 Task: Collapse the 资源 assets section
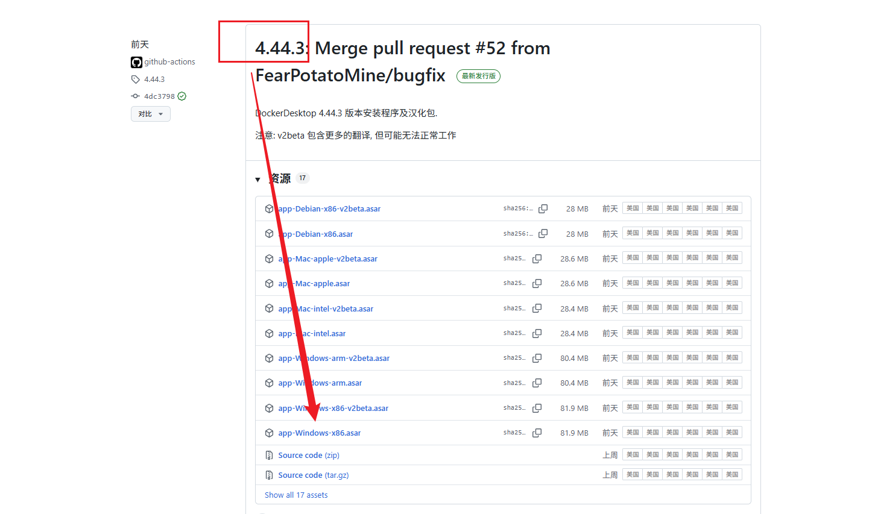[258, 179]
